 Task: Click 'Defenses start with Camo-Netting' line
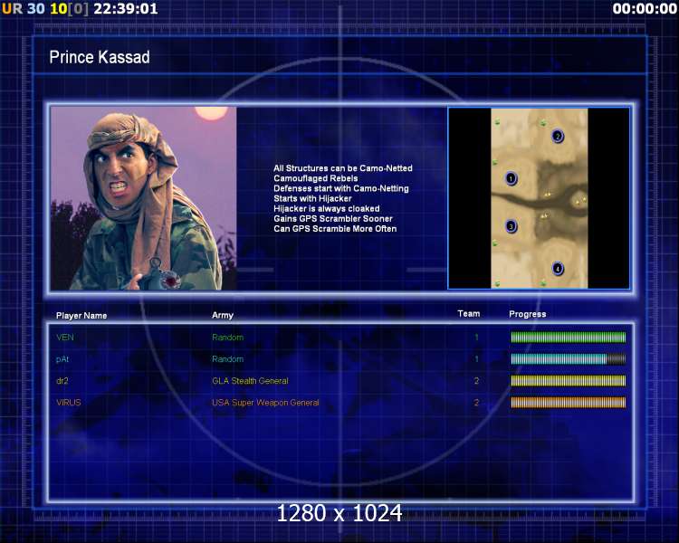click(341, 188)
